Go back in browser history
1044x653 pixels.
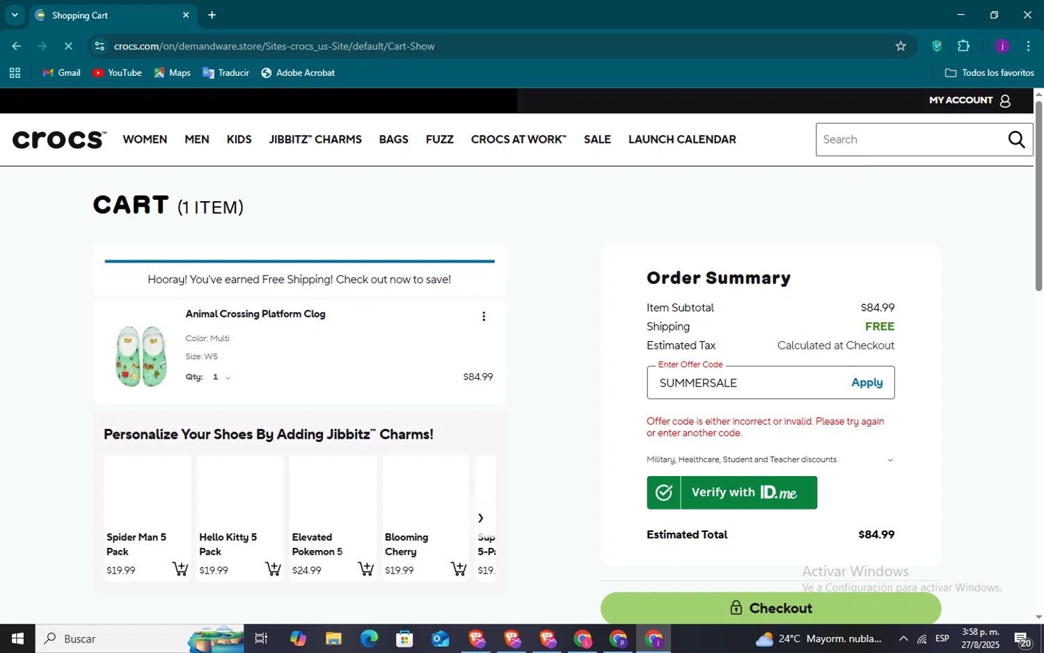(16, 46)
